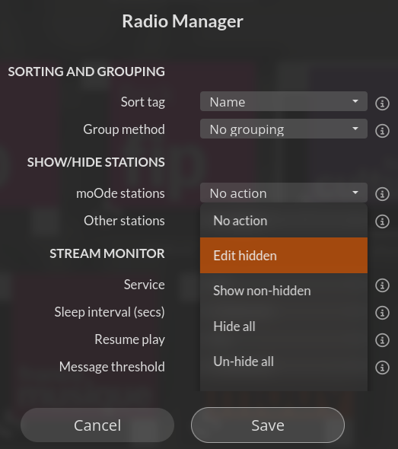
Task: Select Hide all from the list
Action: coord(283,326)
